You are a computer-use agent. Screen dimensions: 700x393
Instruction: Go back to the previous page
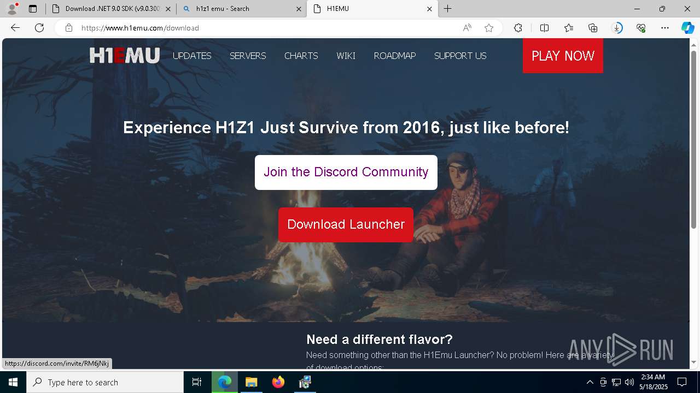tap(15, 28)
